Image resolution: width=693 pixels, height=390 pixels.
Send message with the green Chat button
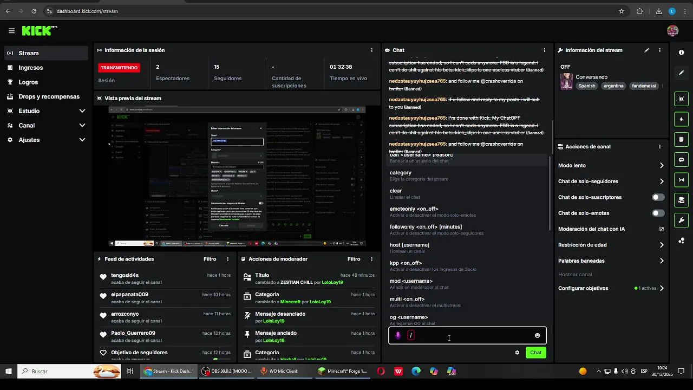tap(535, 353)
